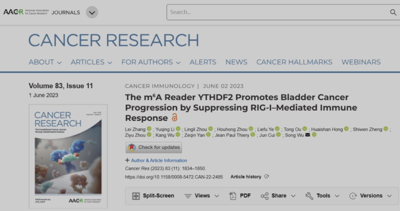Click ORCID icon next to Ziyu Zhou

tap(149, 135)
